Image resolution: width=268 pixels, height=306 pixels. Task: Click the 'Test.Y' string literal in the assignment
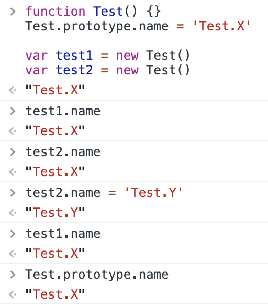point(153,193)
